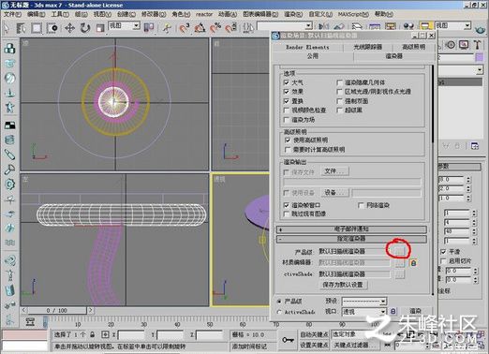Click the Use Pivot Point Center icon
This screenshot has width=489, height=354.
click(x=149, y=28)
